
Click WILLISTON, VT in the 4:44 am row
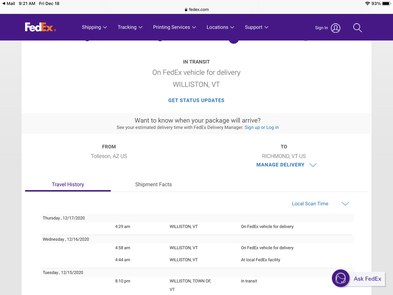(x=184, y=260)
